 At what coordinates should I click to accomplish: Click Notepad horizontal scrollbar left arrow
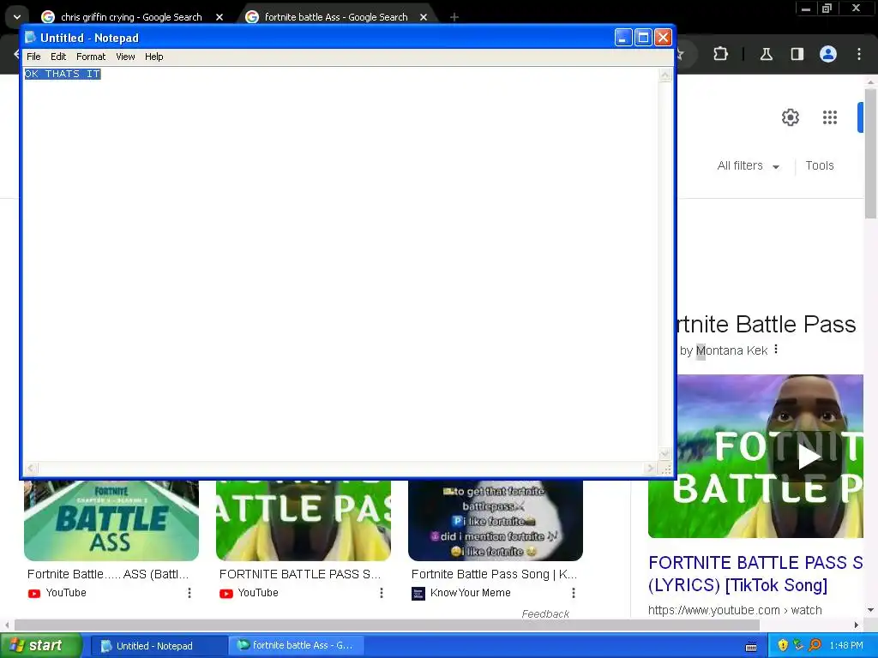pos(31,468)
